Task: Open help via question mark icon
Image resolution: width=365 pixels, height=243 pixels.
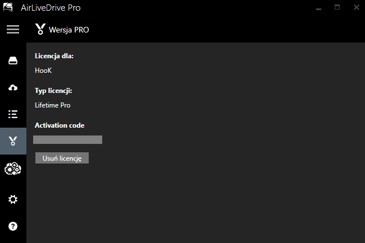Action: click(x=13, y=226)
